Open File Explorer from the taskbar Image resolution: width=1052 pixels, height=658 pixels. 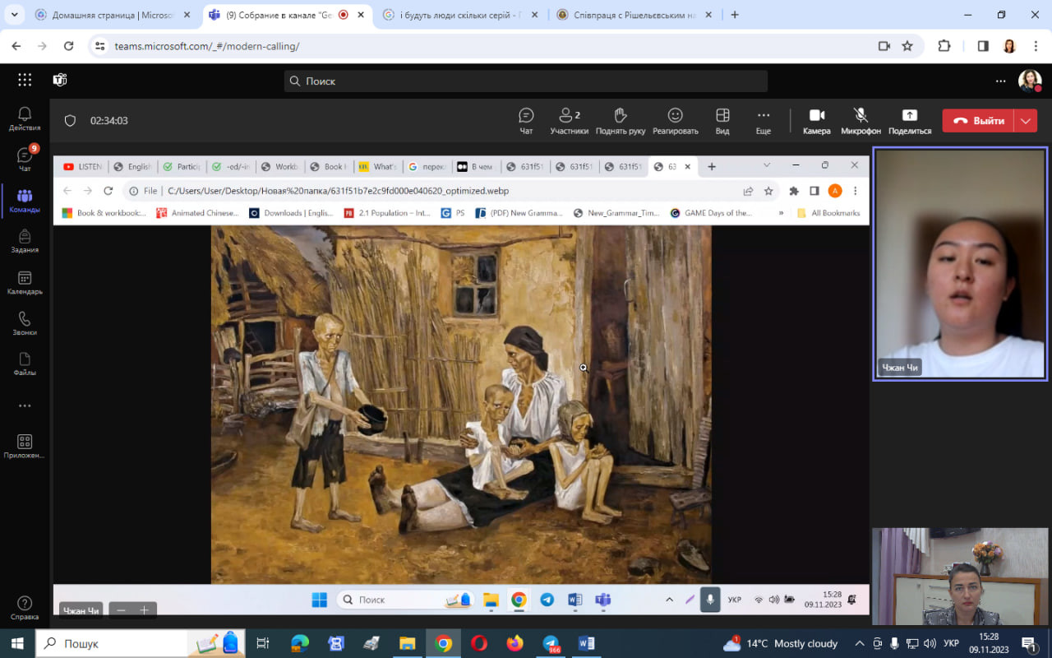coord(407,643)
